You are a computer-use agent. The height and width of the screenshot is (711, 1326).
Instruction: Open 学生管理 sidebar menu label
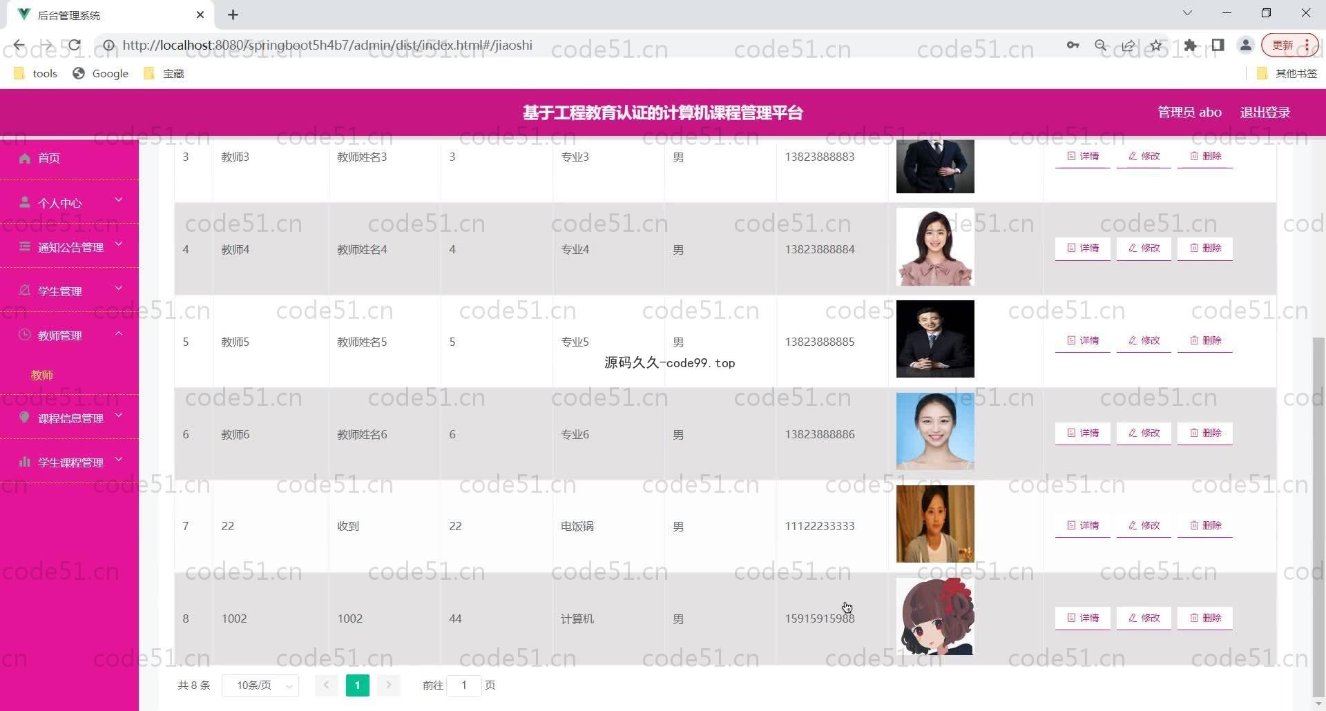60,291
